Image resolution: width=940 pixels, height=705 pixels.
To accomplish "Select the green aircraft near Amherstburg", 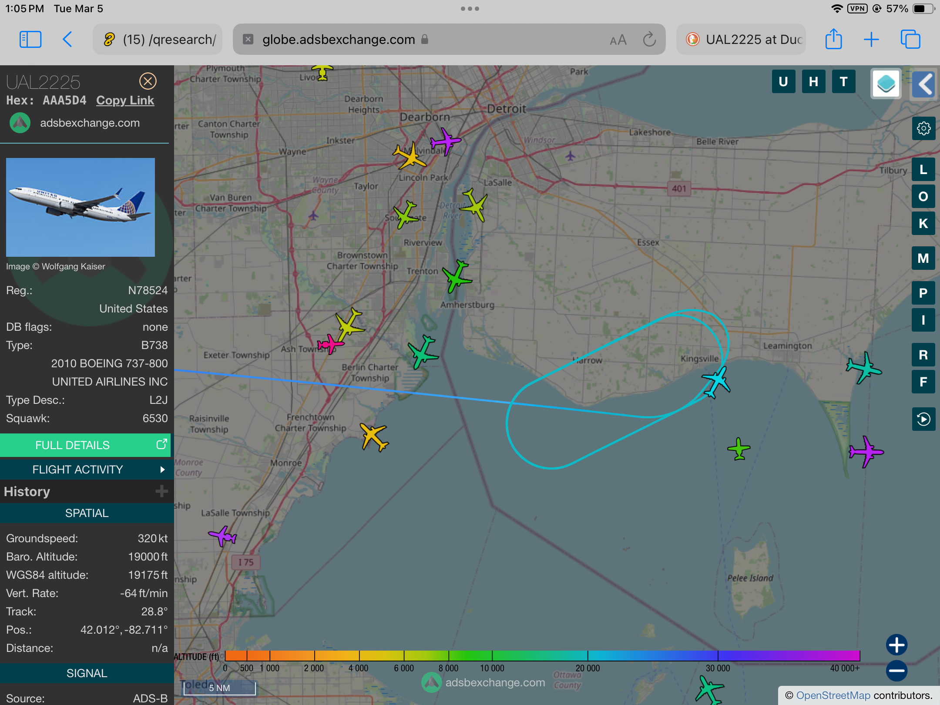I will point(457,276).
